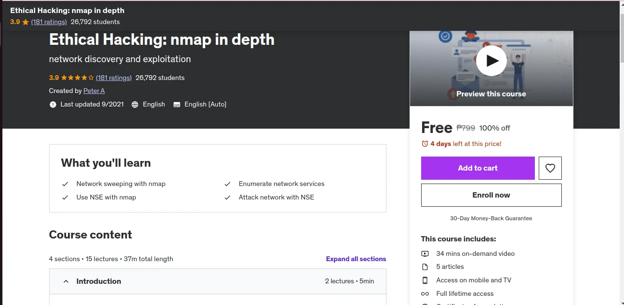Click the Course content heading
624x305 pixels.
[x=91, y=235]
